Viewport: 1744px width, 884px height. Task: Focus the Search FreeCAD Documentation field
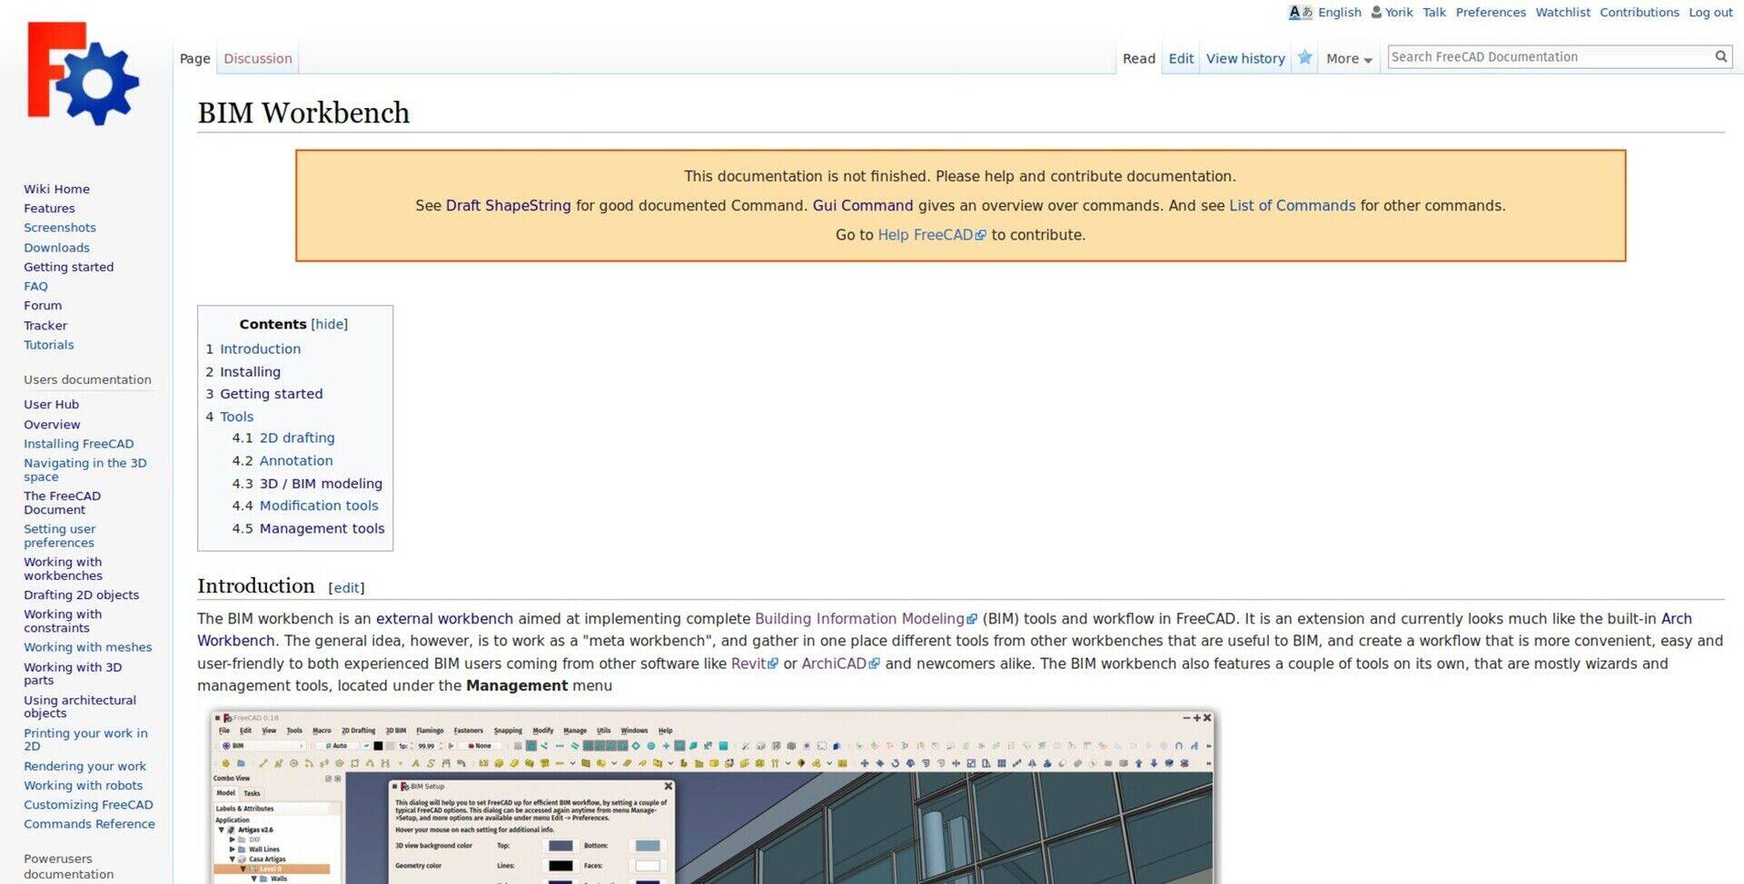click(x=1549, y=56)
